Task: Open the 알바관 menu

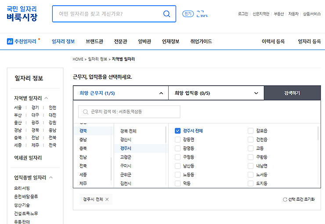Action: coord(144,41)
